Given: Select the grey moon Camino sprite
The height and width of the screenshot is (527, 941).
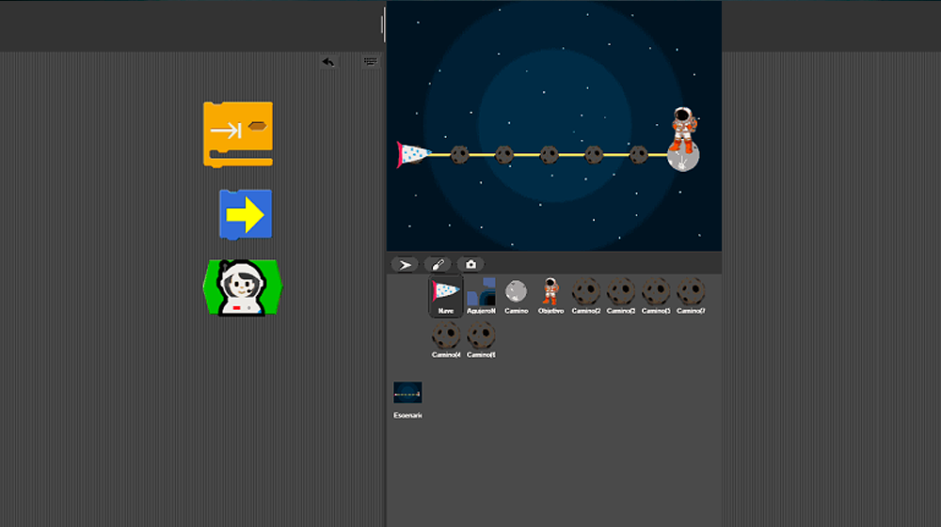Looking at the screenshot, I should (516, 293).
